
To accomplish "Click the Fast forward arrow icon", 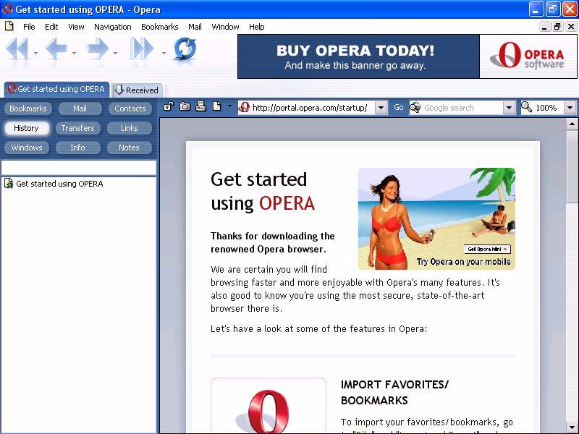I will [142, 48].
